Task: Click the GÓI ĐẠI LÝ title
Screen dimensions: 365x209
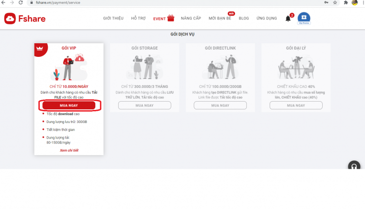Action: coord(296,48)
